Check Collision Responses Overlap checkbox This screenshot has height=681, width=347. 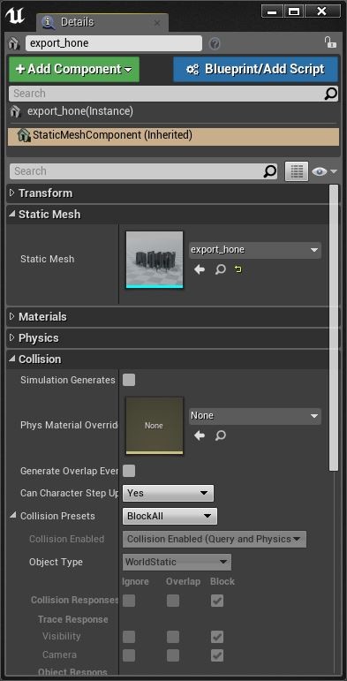173,602
